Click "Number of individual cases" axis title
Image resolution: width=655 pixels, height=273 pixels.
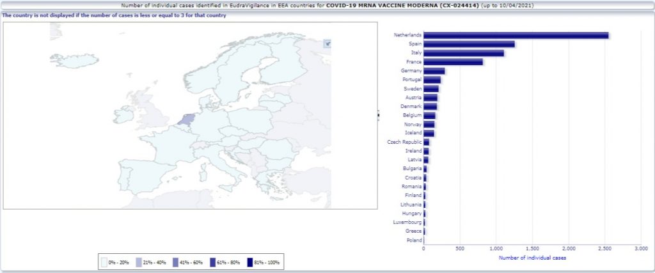(x=532, y=258)
